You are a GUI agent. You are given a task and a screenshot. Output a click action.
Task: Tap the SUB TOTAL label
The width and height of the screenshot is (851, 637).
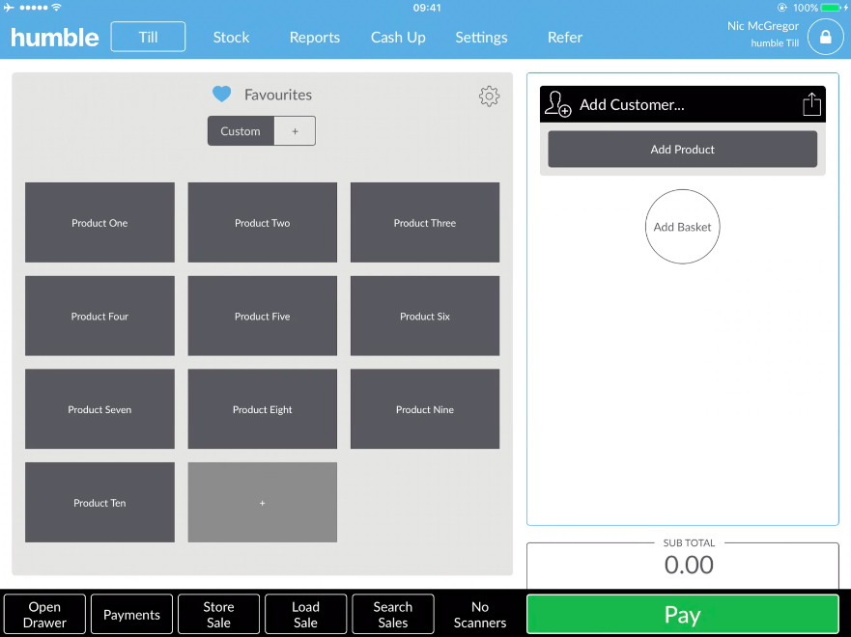coord(689,542)
